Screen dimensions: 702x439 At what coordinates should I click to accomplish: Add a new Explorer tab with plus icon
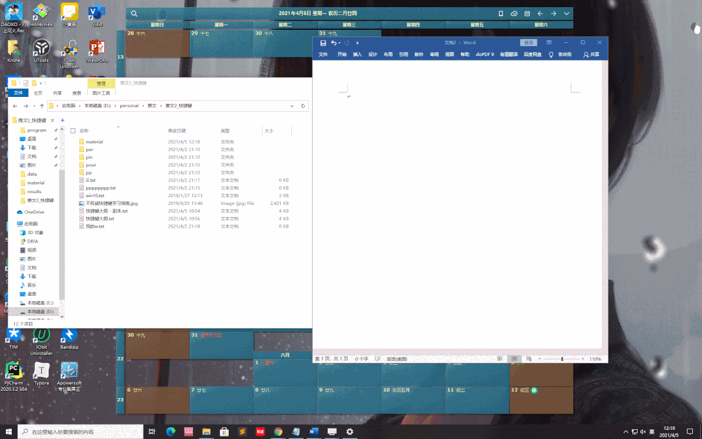[62, 120]
